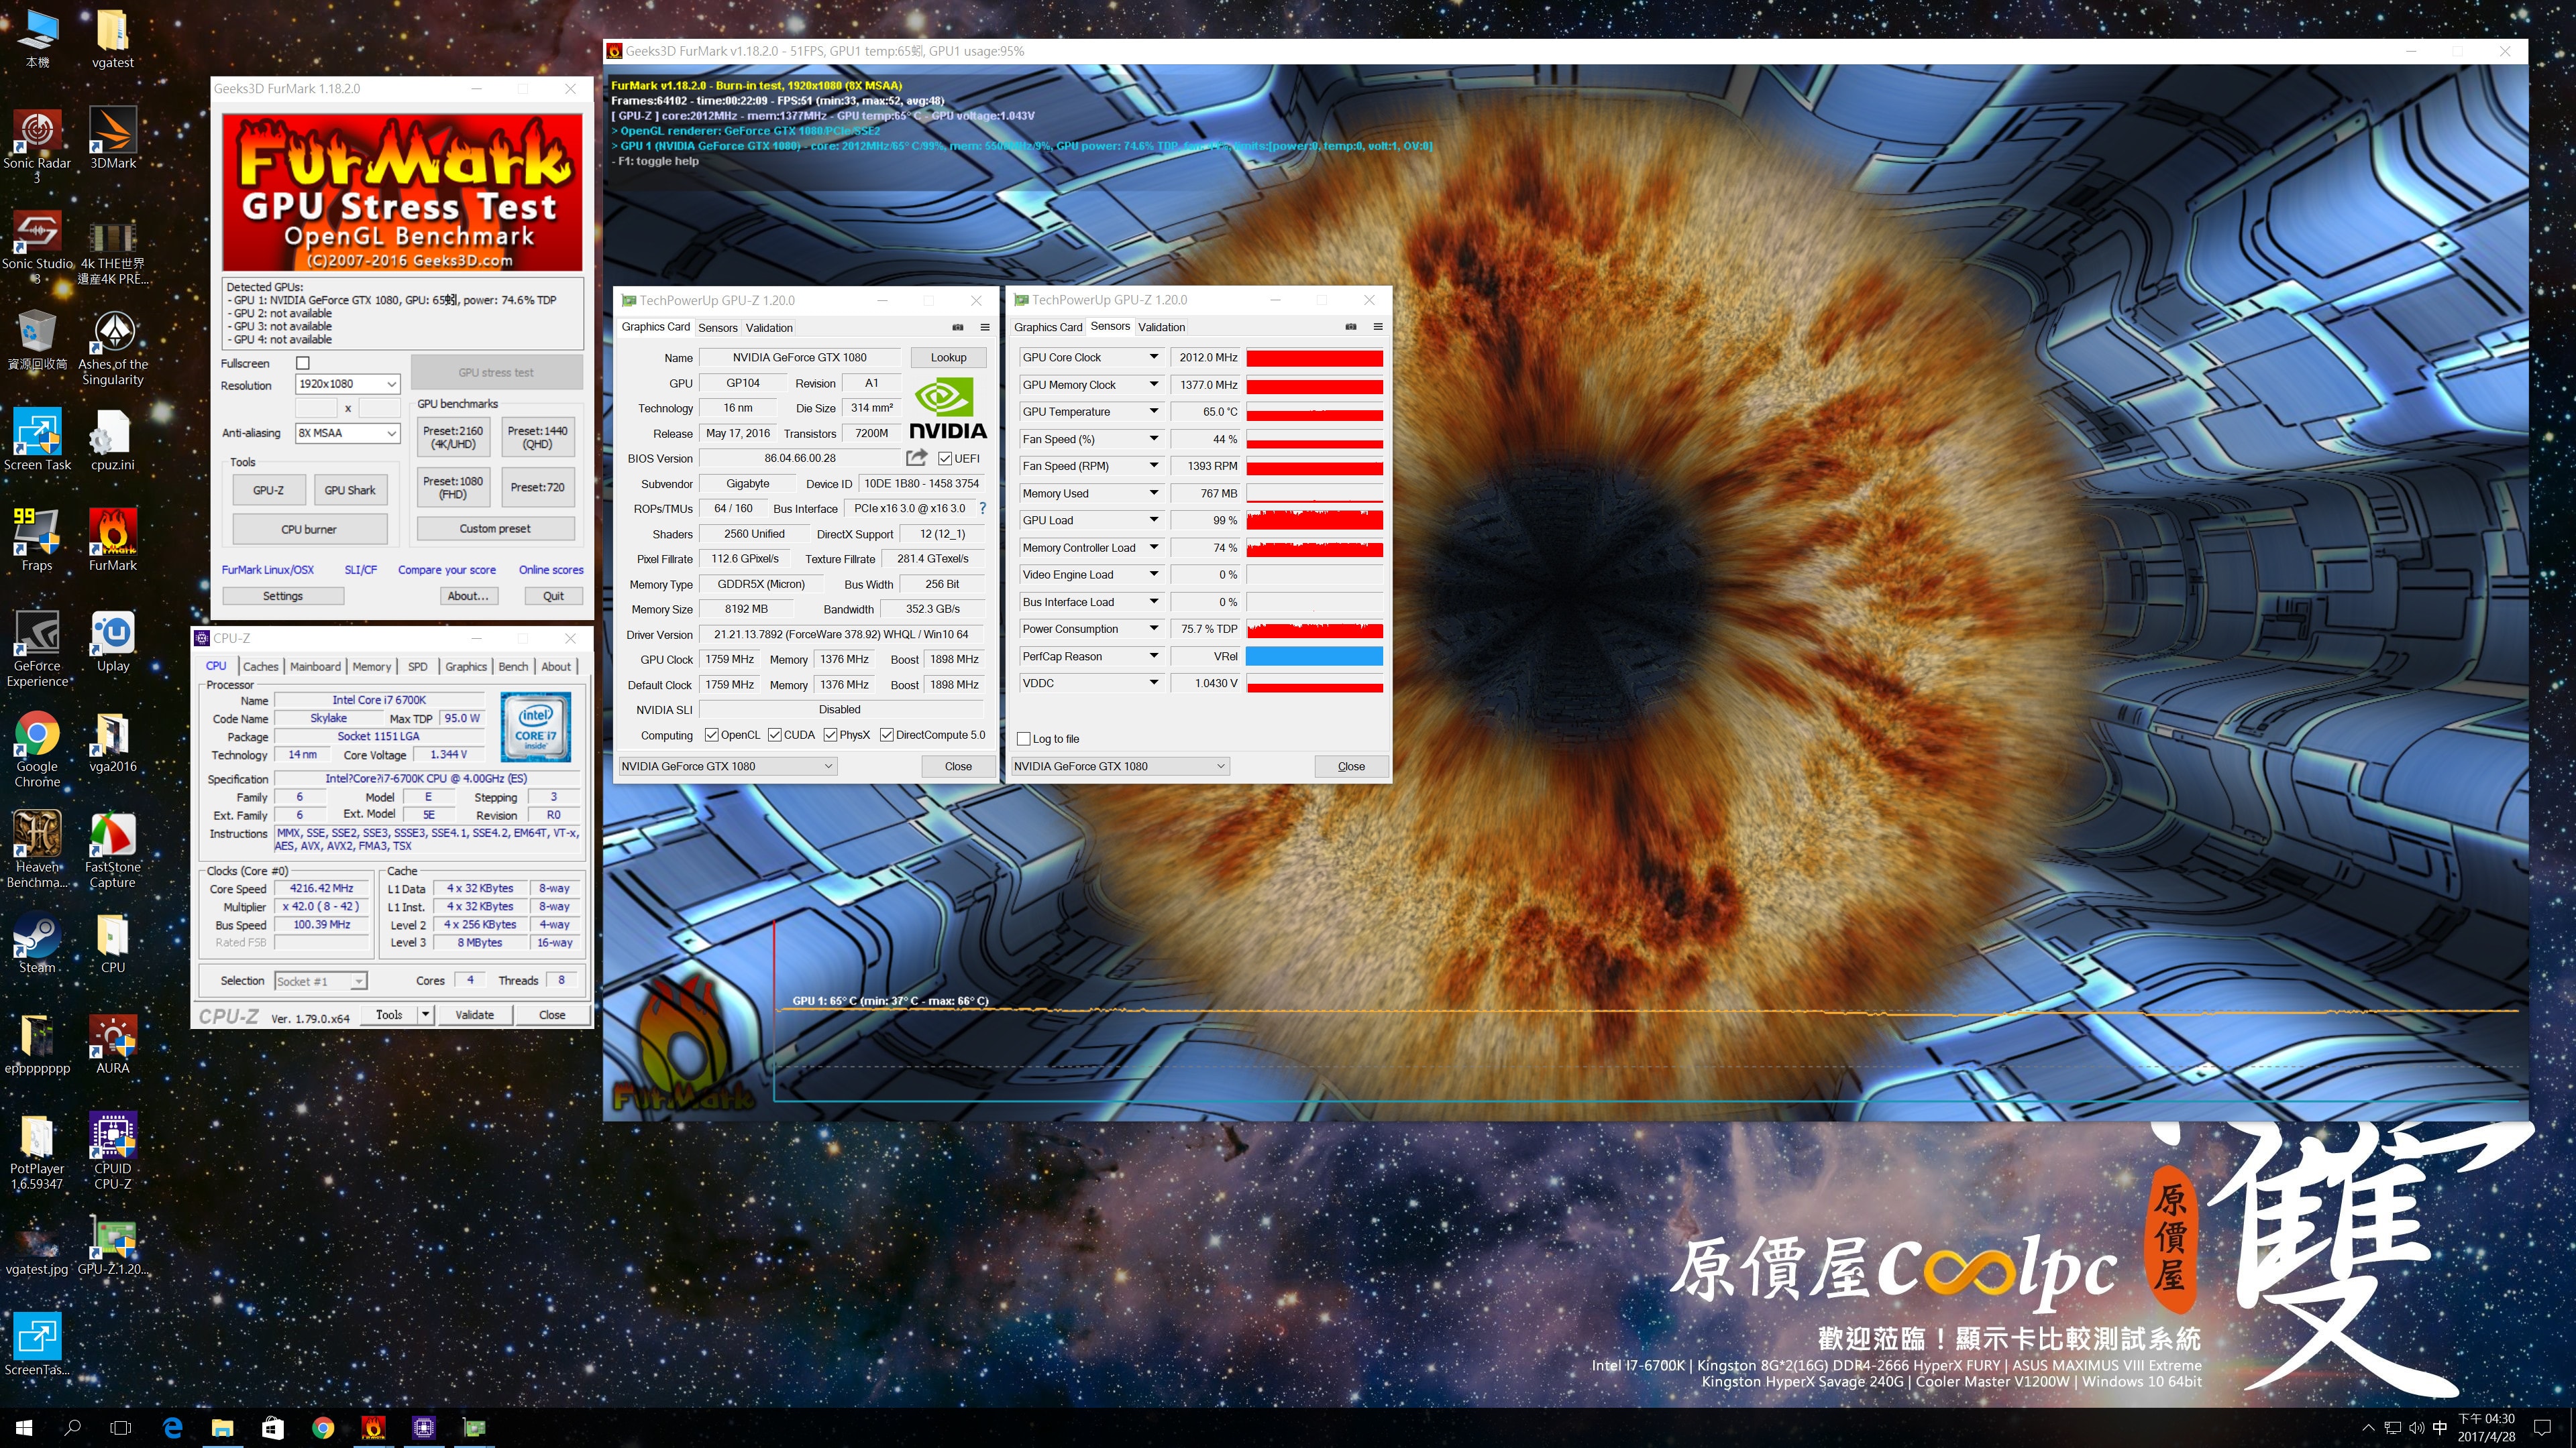Open GeForce Experience desktop icon
2576x1448 pixels.
pos(37,648)
